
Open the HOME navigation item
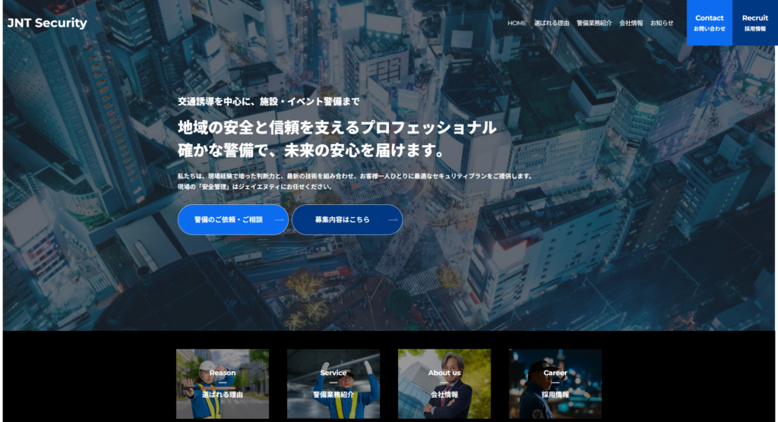517,24
